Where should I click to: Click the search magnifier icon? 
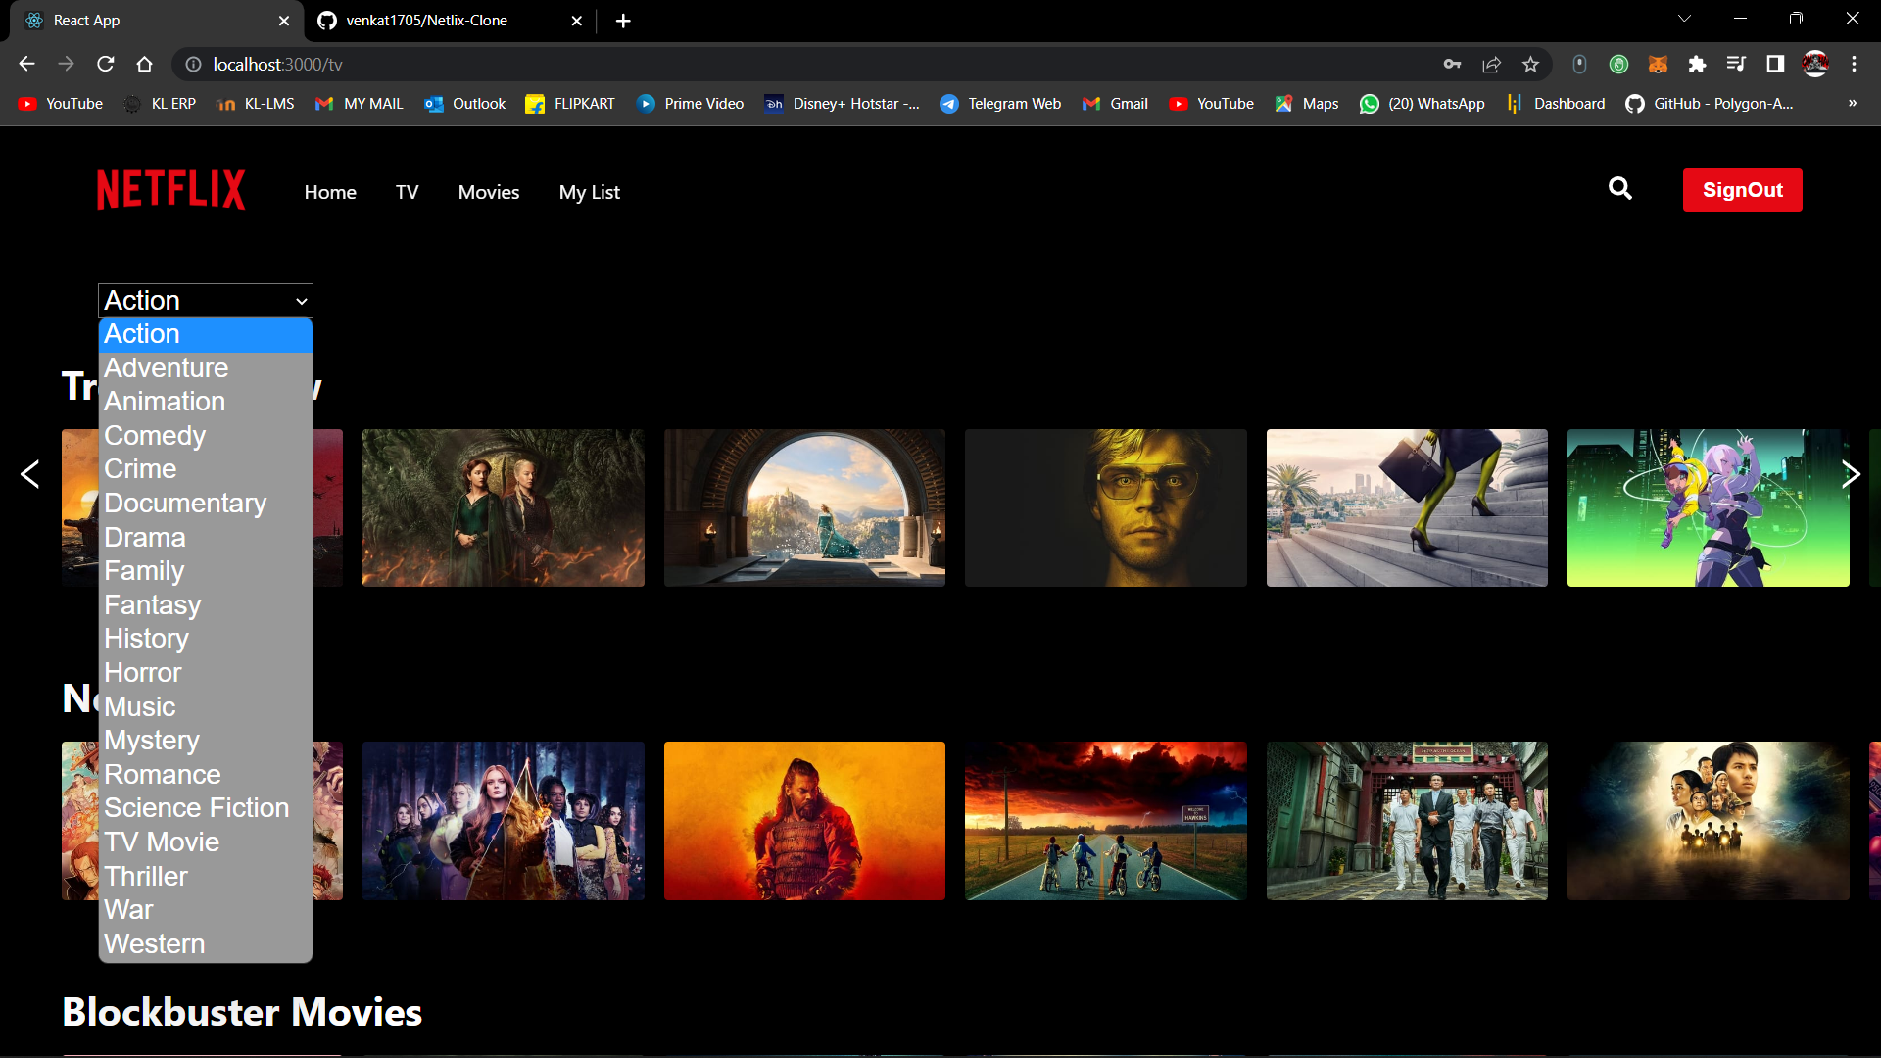click(1620, 188)
